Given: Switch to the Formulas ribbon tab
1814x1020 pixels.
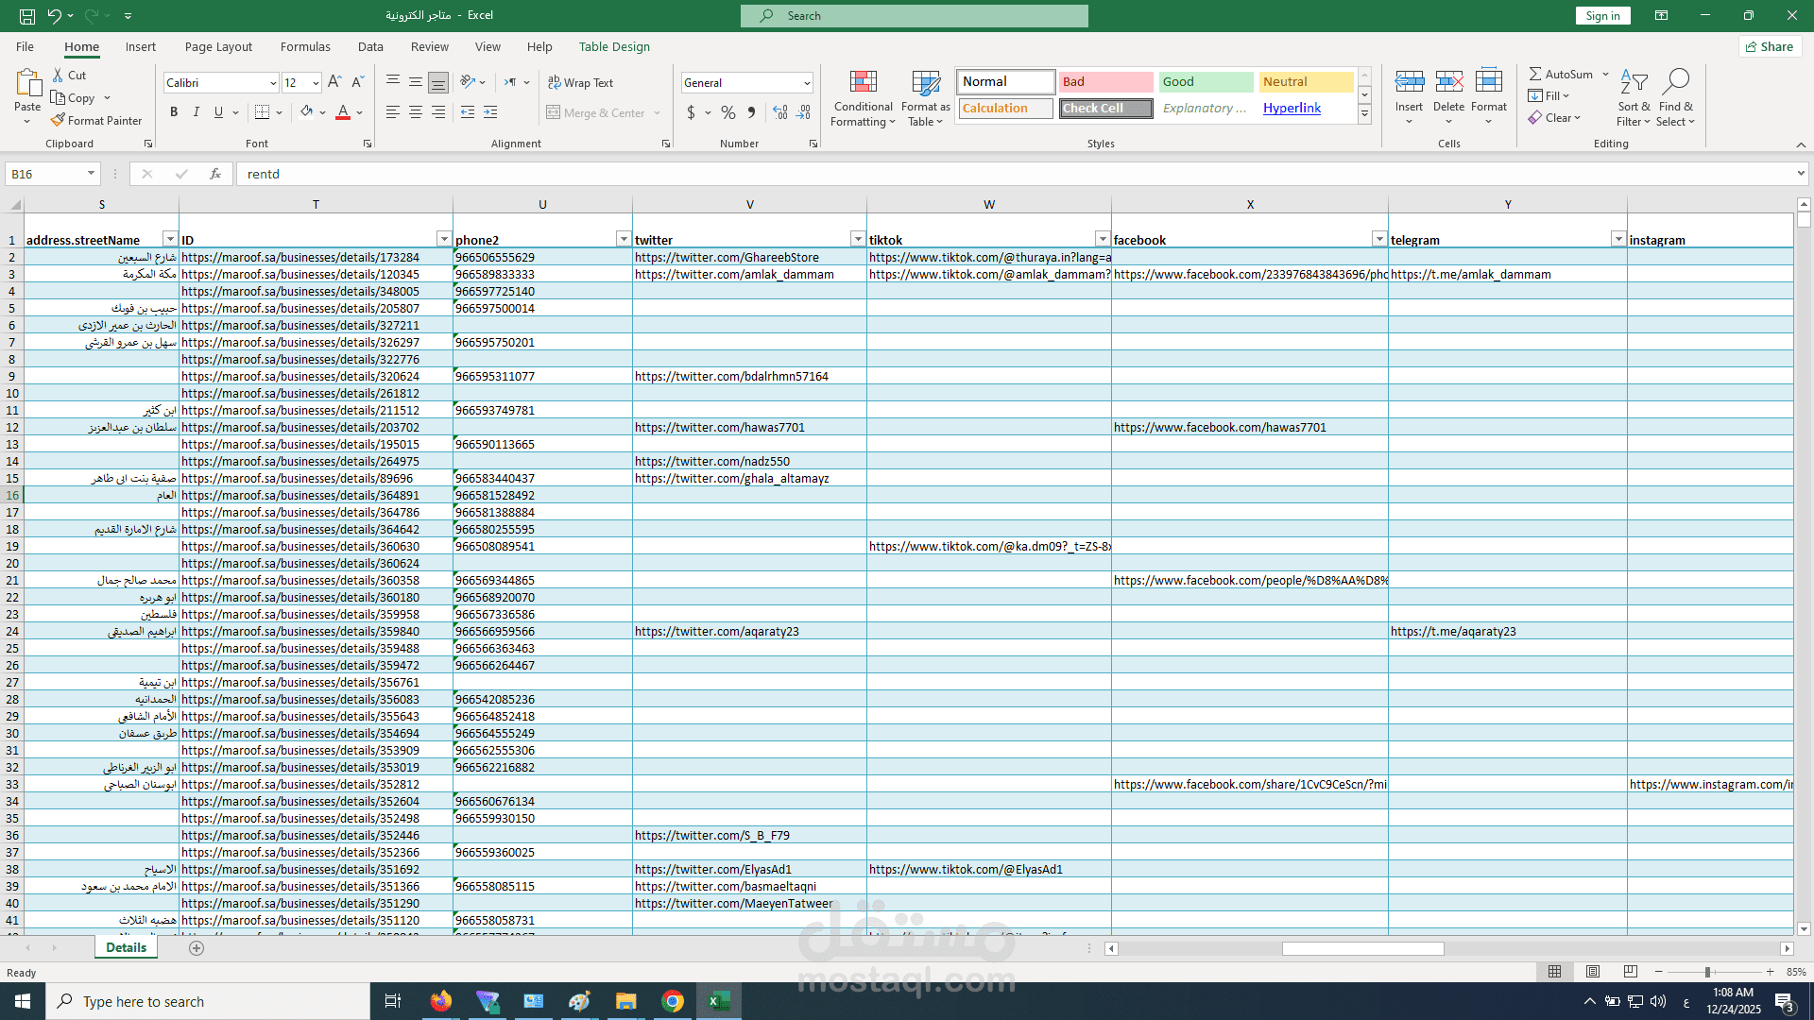Looking at the screenshot, I should tap(305, 46).
